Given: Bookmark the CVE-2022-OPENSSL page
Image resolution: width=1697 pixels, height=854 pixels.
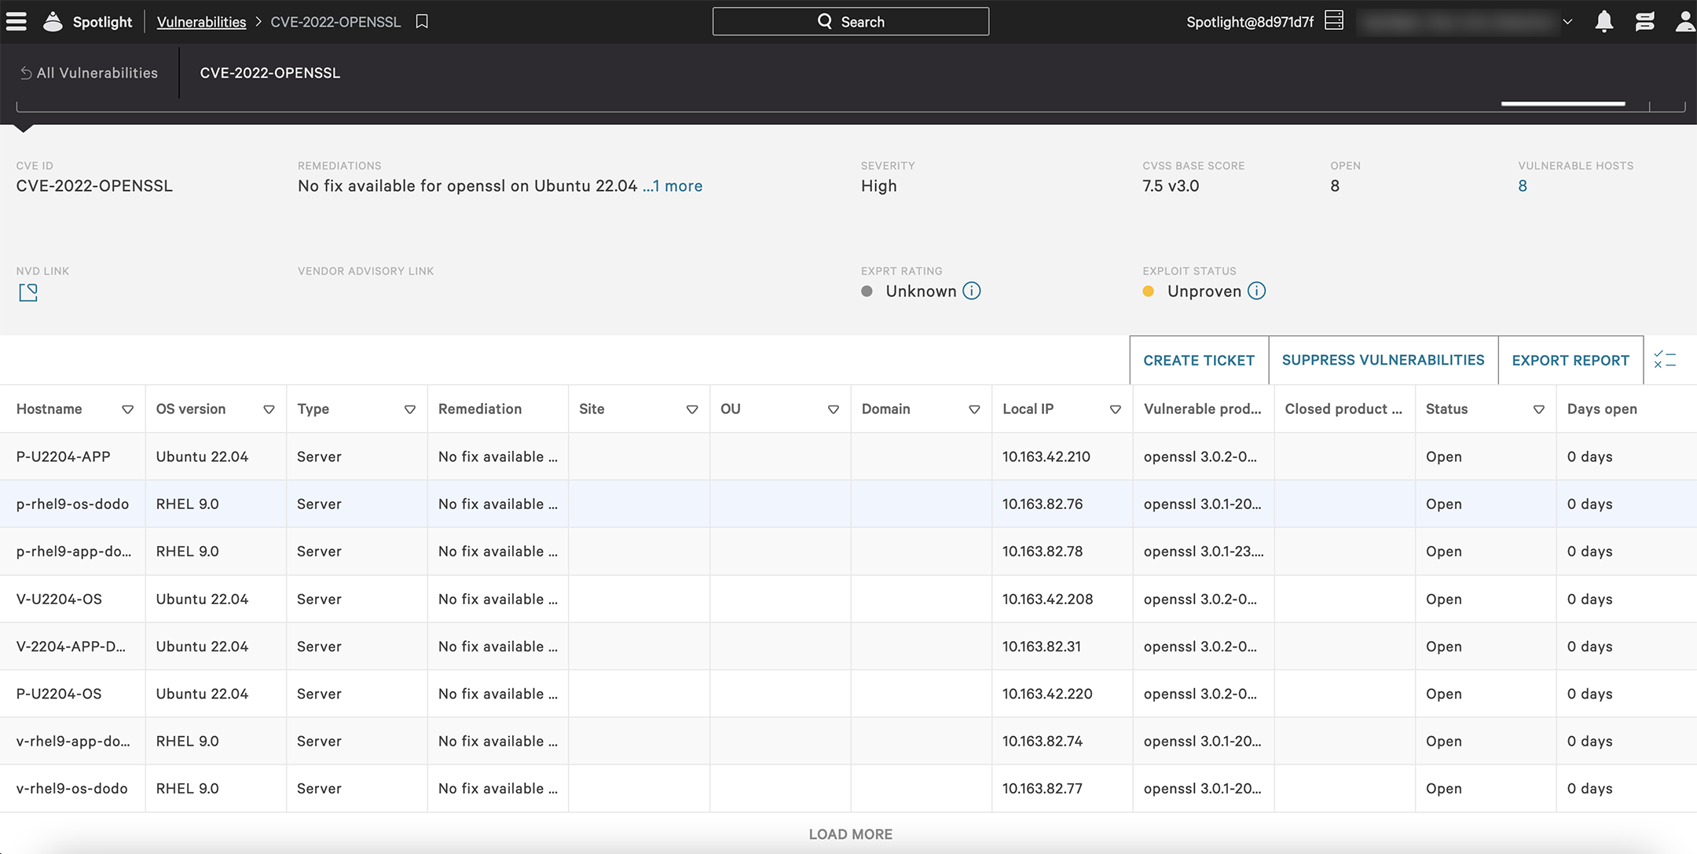Looking at the screenshot, I should [x=422, y=21].
